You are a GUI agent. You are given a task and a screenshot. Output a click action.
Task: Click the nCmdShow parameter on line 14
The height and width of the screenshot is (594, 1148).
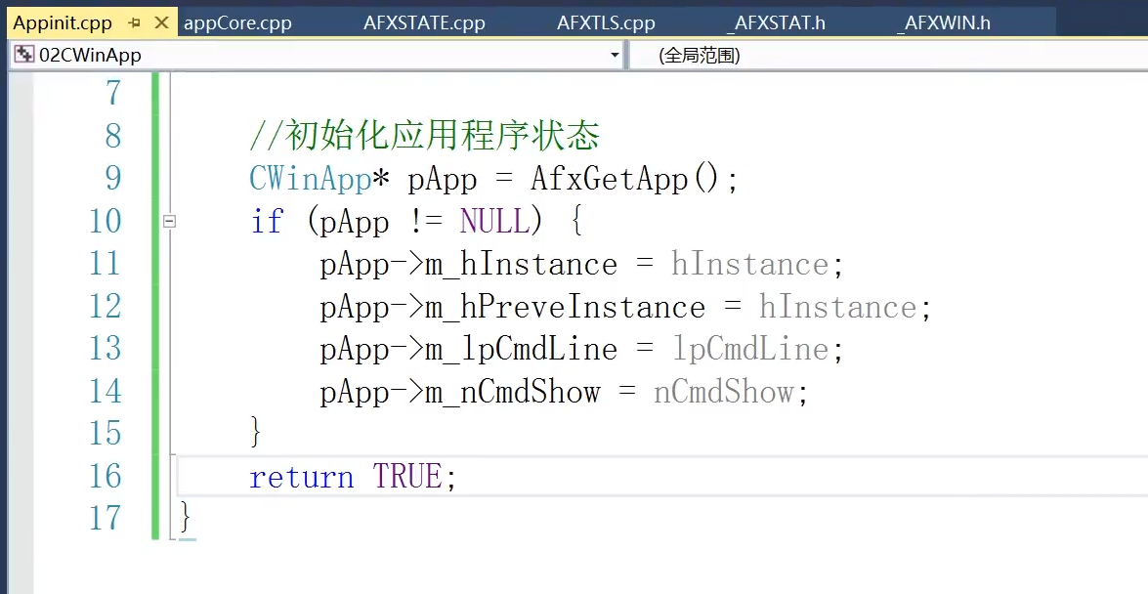coord(723,391)
